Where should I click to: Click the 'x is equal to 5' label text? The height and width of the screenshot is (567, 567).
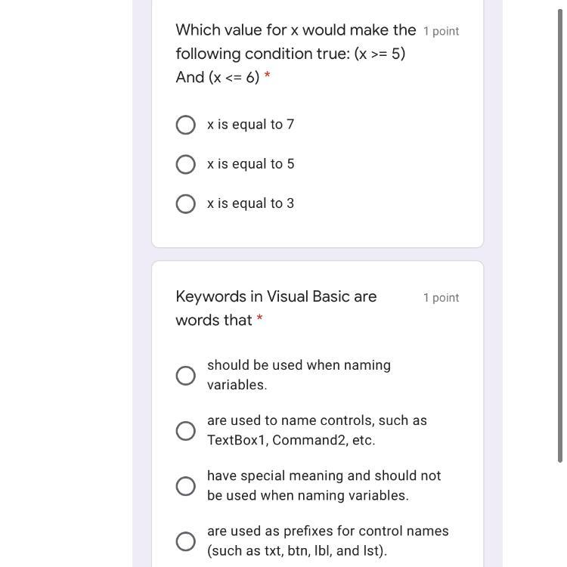pyautogui.click(x=250, y=164)
